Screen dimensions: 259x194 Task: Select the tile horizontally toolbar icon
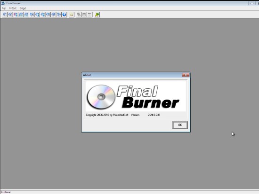(84, 15)
